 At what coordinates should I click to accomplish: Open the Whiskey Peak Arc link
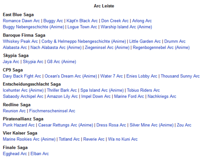tap(20, 41)
